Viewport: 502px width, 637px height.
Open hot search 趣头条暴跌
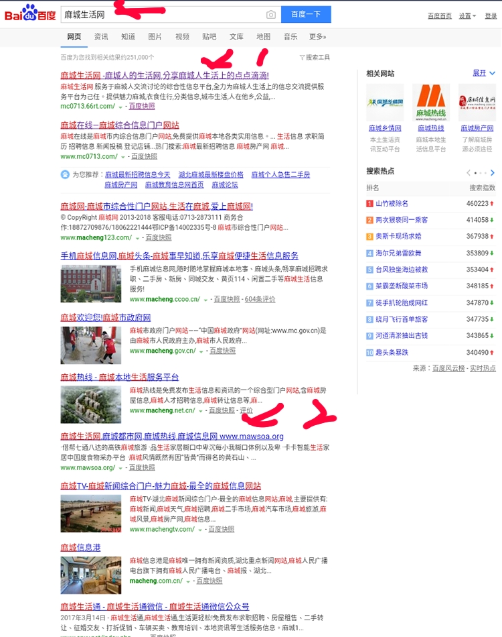(392, 353)
